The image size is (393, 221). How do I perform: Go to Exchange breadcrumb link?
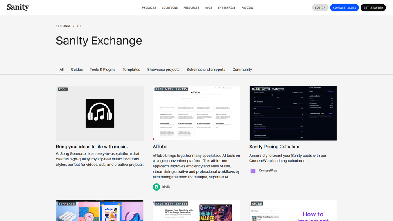(63, 26)
